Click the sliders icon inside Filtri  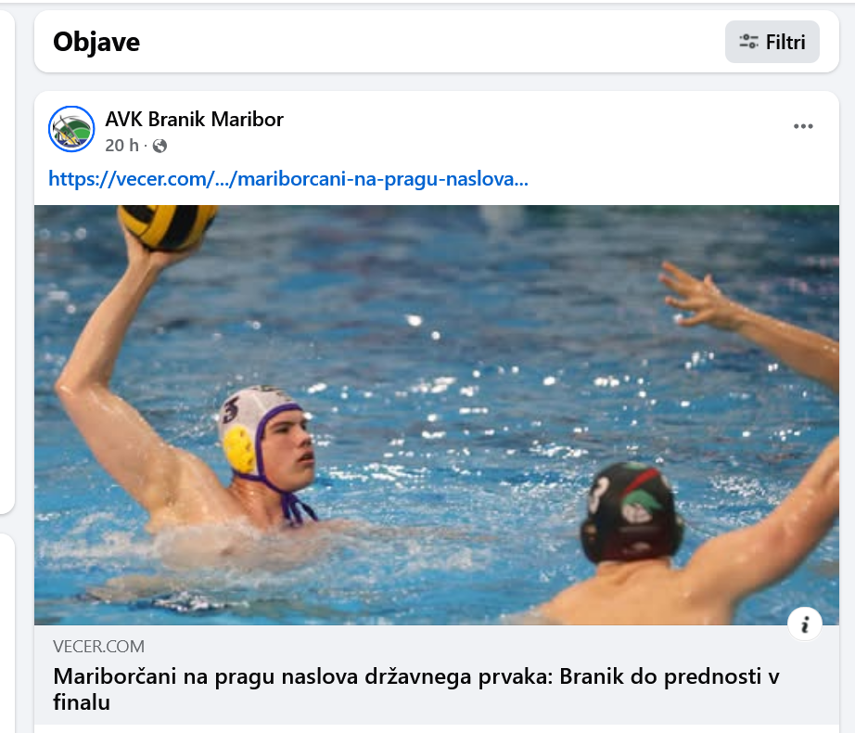coord(748,42)
